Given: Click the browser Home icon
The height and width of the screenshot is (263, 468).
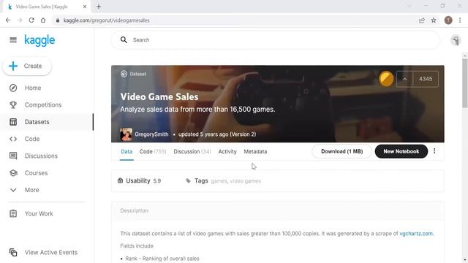Looking at the screenshot, I should coord(43,20).
